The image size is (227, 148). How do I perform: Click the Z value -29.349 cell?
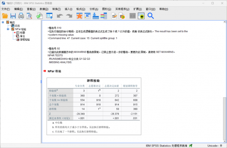pos(80,114)
